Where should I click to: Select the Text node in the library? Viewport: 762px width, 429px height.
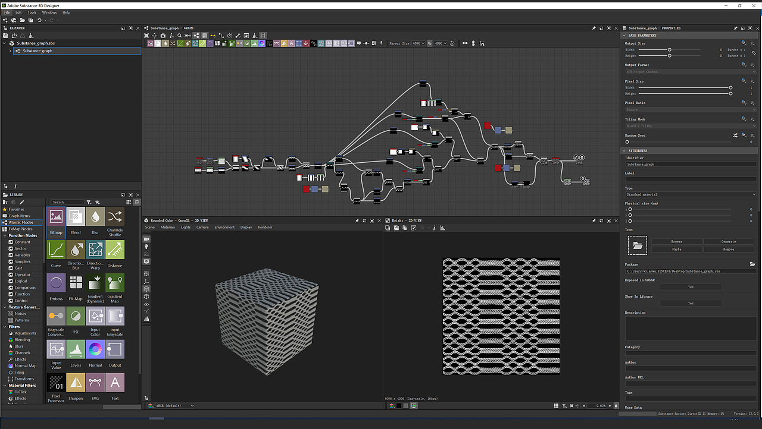[x=115, y=383]
